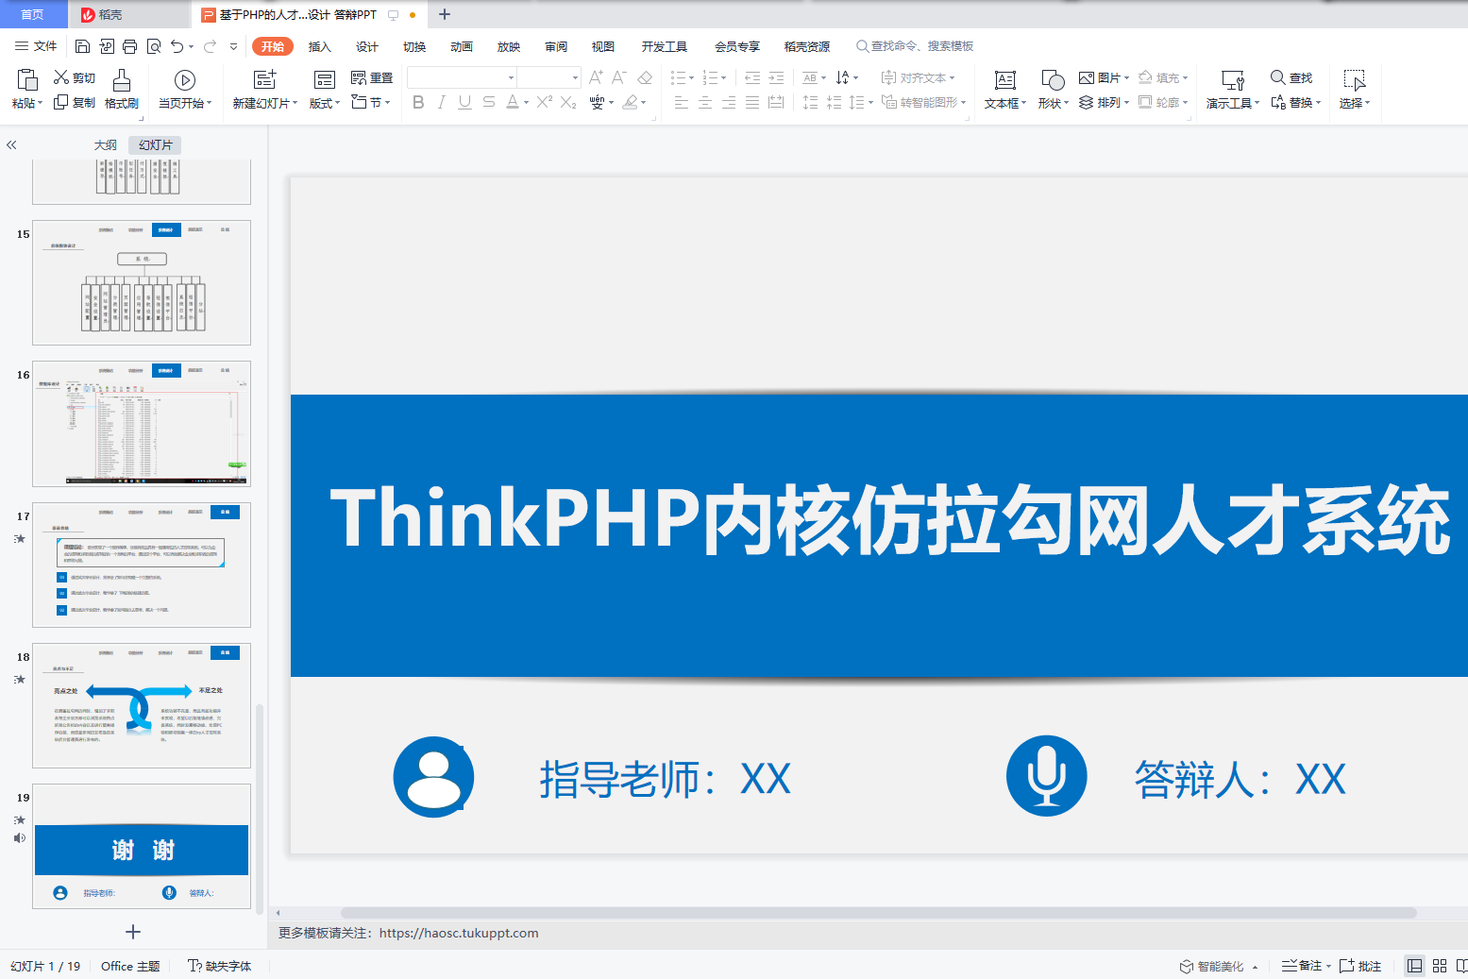Switch to the Outline (大纲) panel tab
Viewport: 1468px width, 979px height.
click(x=106, y=144)
